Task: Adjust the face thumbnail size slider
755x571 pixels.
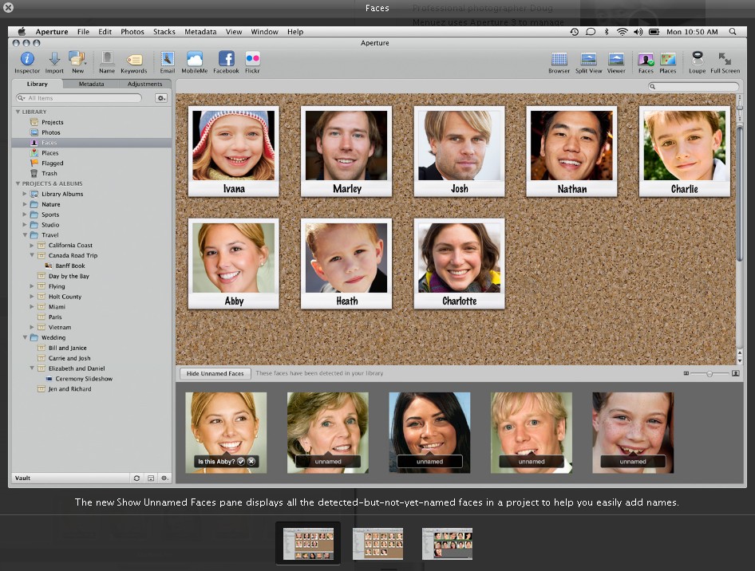Action: [x=709, y=373]
